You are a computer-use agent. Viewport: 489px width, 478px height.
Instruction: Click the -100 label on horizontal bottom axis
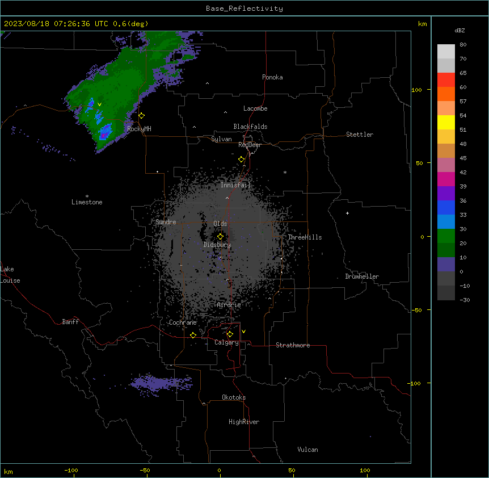click(x=71, y=470)
